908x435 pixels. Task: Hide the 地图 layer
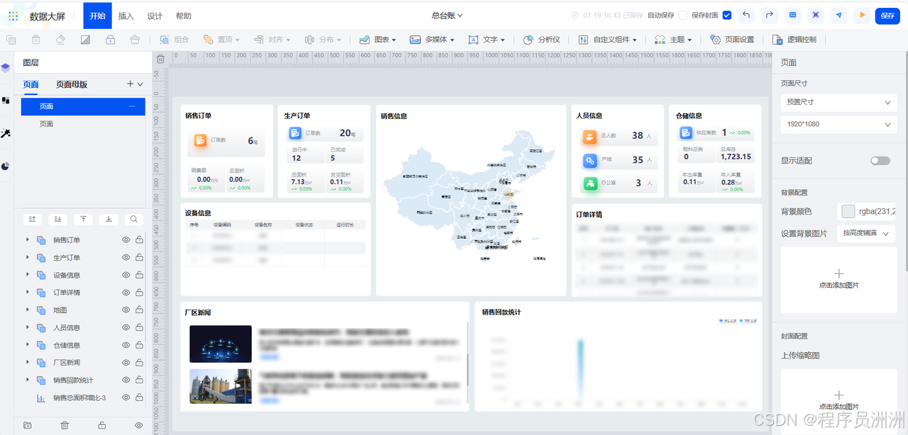(126, 310)
